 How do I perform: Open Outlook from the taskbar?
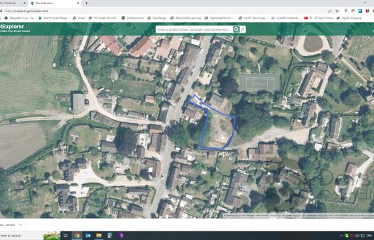87,236
